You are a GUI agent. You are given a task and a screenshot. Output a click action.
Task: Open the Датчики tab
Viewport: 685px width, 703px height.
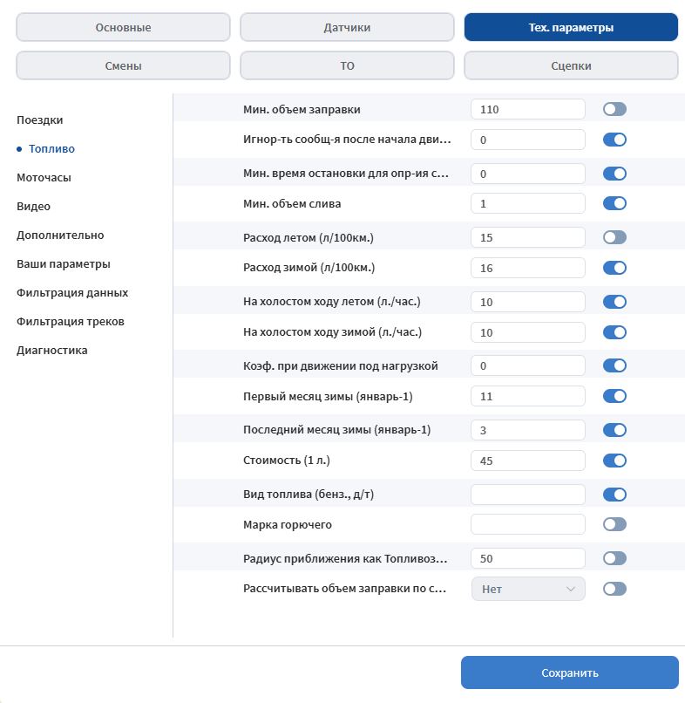click(x=347, y=27)
